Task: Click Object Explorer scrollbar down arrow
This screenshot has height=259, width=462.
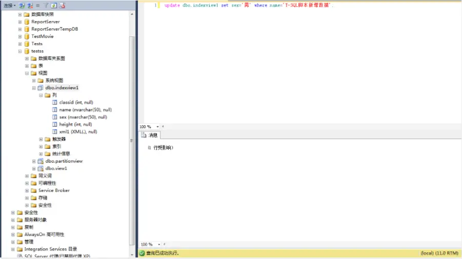Action: [x=132, y=255]
